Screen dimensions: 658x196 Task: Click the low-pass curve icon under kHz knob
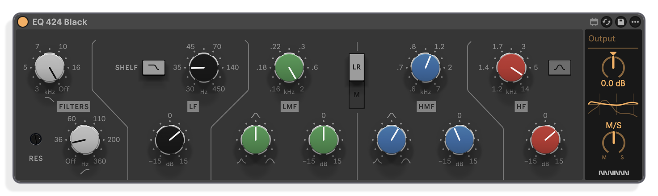click(50, 99)
